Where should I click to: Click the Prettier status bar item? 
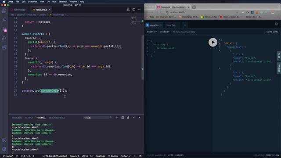[126, 156]
